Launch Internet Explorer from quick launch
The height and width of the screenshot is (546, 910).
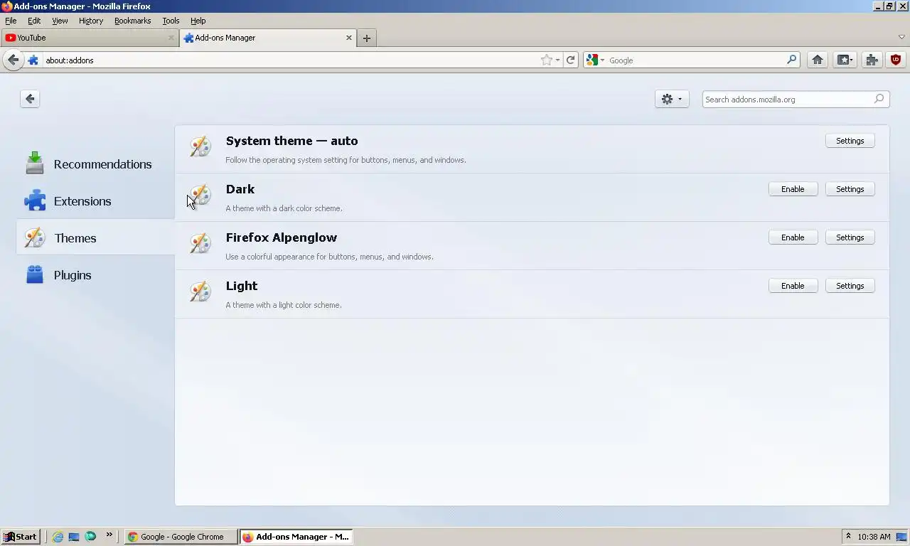tap(58, 537)
